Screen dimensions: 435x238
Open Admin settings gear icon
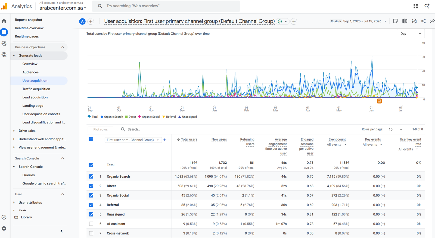tap(4, 228)
